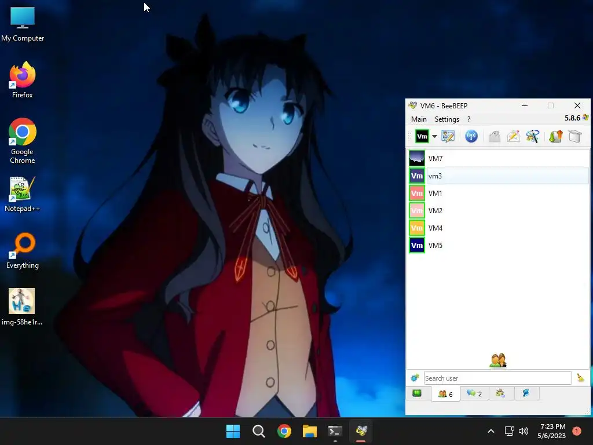Select user vm3 in the list
593x445 pixels.
click(x=498, y=176)
